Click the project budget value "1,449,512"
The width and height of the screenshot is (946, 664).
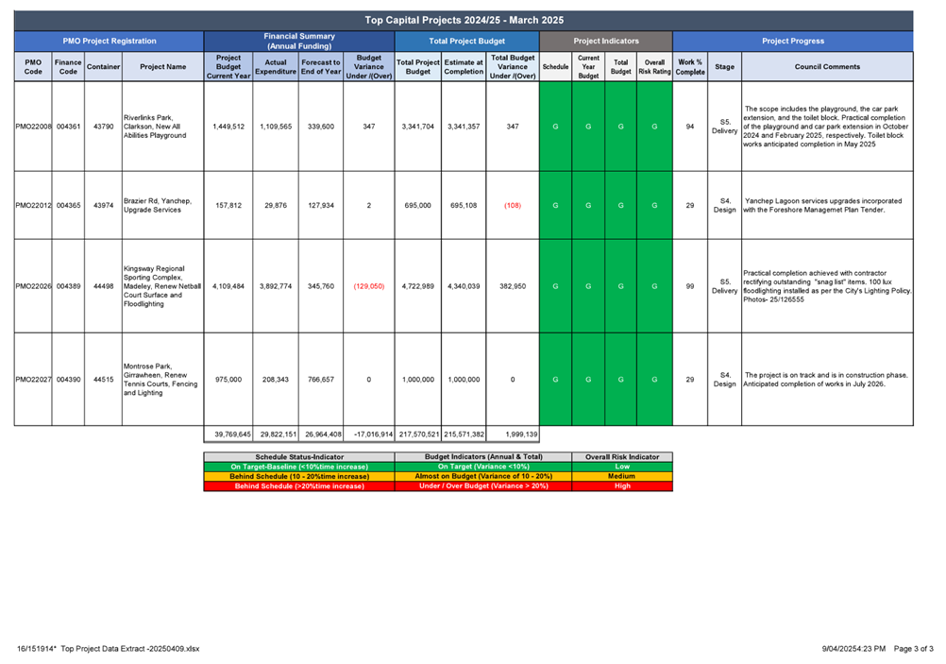(x=228, y=127)
